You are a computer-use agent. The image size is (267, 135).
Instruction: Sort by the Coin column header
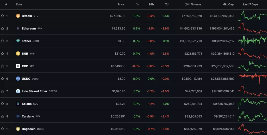19,4
